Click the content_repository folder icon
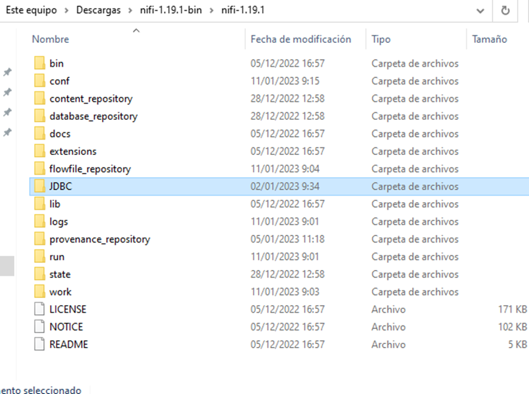The width and height of the screenshot is (529, 394). [x=39, y=98]
